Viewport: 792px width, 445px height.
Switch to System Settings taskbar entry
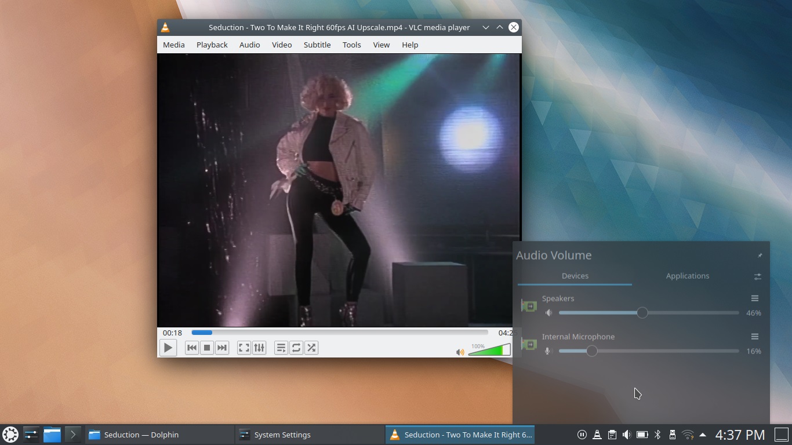tap(310, 435)
